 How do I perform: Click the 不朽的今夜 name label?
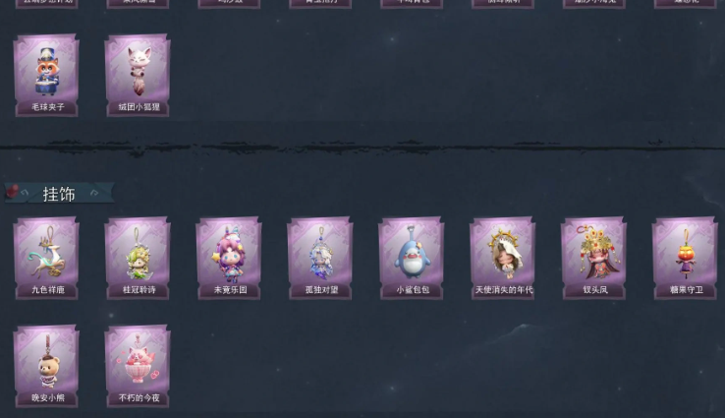click(139, 398)
